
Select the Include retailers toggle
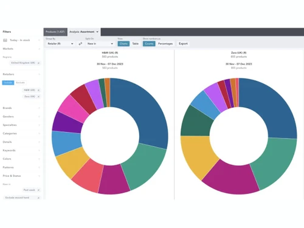(8, 83)
